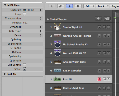
Task: Click the Classic Acid Bass synth icon
Action: (x=58, y=88)
